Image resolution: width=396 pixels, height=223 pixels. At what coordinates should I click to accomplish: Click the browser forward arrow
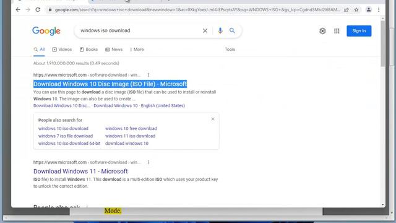click(28, 10)
